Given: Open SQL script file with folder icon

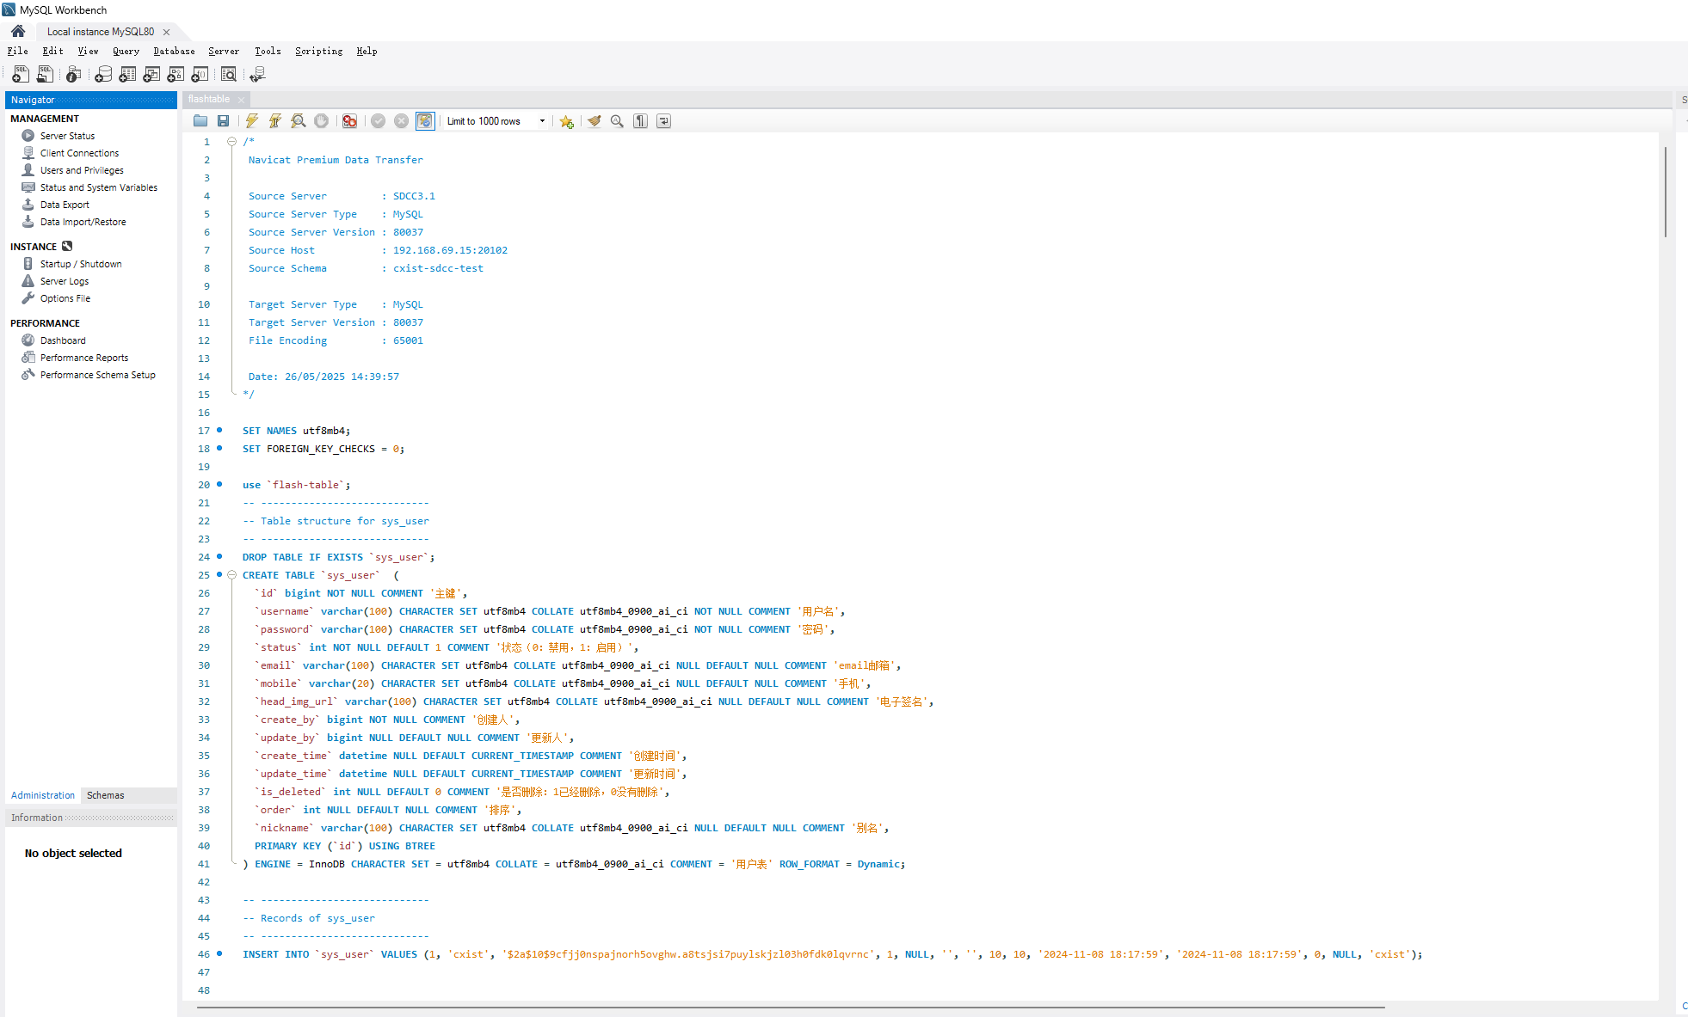Looking at the screenshot, I should tap(200, 121).
